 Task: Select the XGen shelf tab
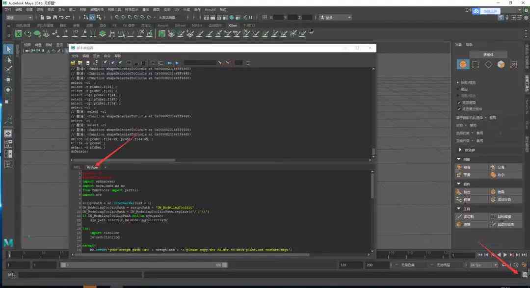click(x=233, y=26)
